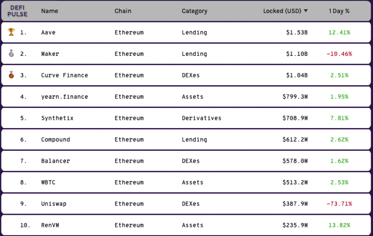
Task: Click the DeFi Pulse logo
Action: (17, 11)
